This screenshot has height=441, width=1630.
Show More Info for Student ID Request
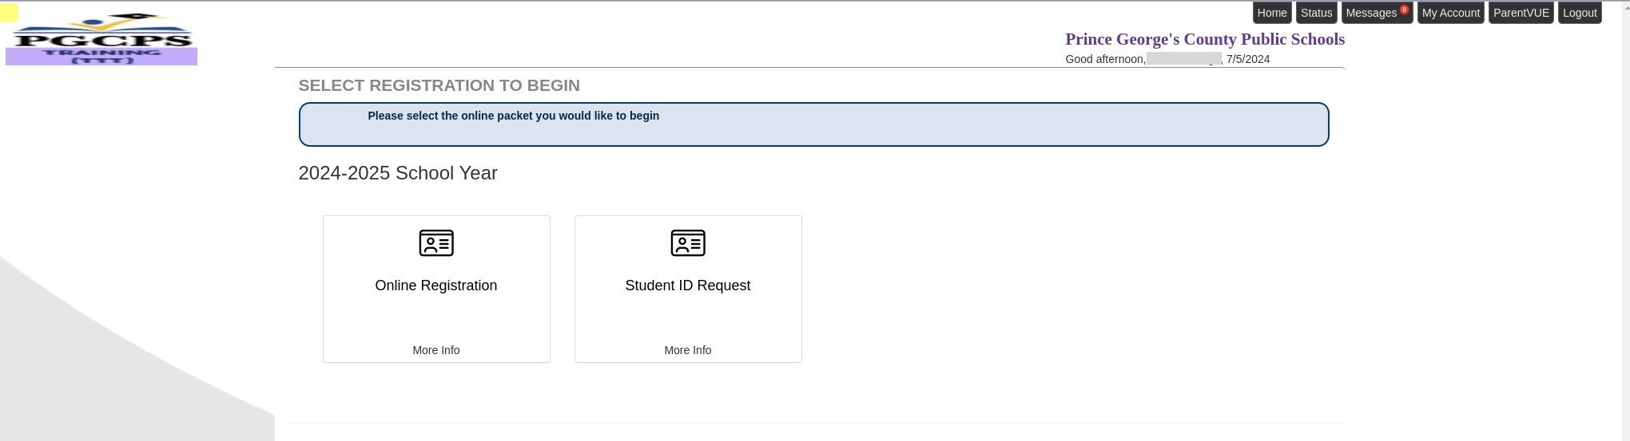[x=688, y=350]
